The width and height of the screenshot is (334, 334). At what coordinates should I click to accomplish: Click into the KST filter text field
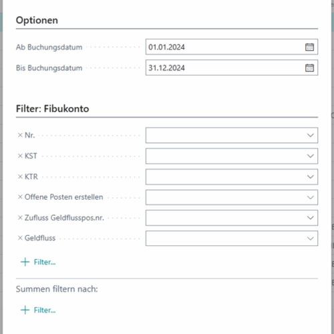tap(225, 156)
